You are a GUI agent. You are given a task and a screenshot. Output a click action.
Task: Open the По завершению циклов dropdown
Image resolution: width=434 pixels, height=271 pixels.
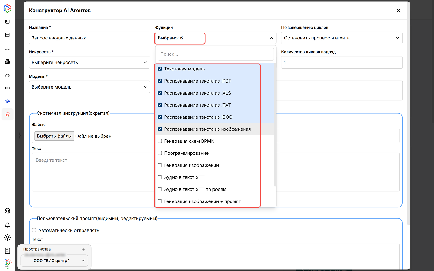[341, 38]
